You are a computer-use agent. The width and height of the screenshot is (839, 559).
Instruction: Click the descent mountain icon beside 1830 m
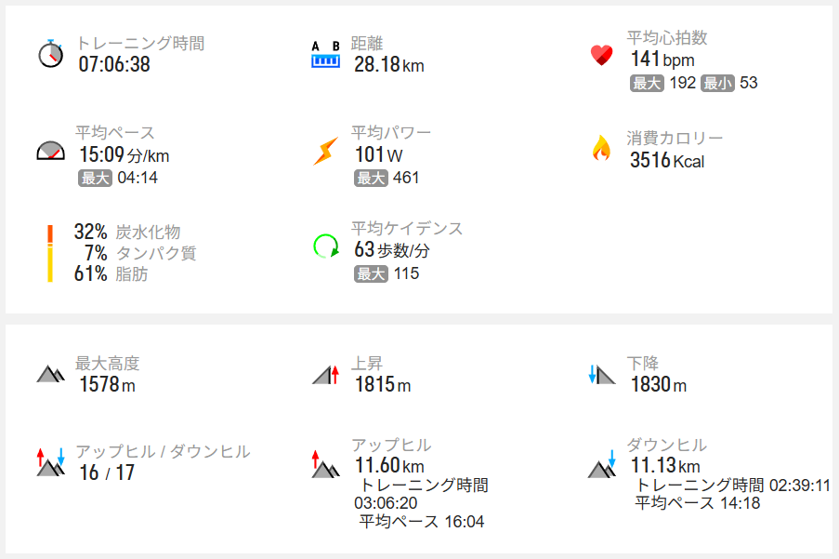point(601,375)
